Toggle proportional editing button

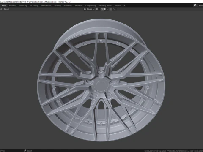(111, 9)
